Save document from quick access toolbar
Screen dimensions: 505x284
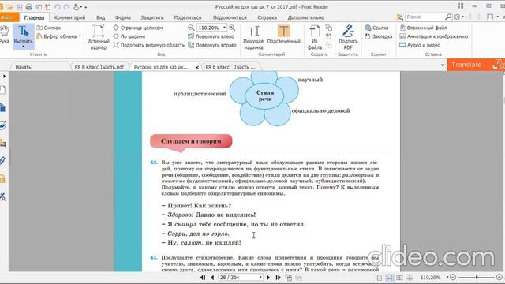pyautogui.click(x=19, y=7)
